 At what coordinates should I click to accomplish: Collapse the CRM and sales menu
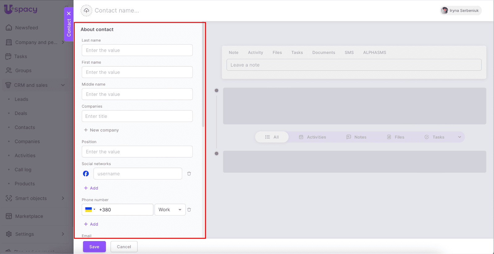[63, 85]
